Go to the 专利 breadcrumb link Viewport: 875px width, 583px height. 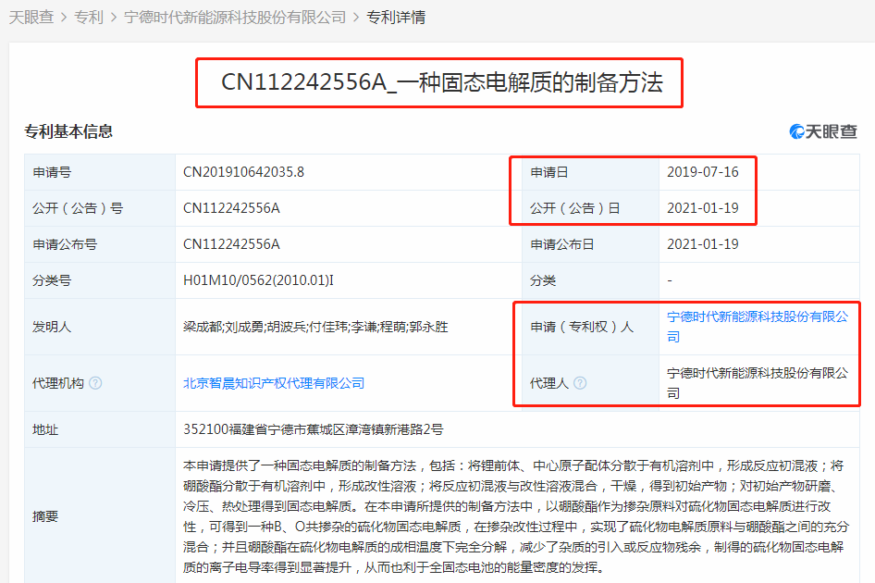pos(90,18)
